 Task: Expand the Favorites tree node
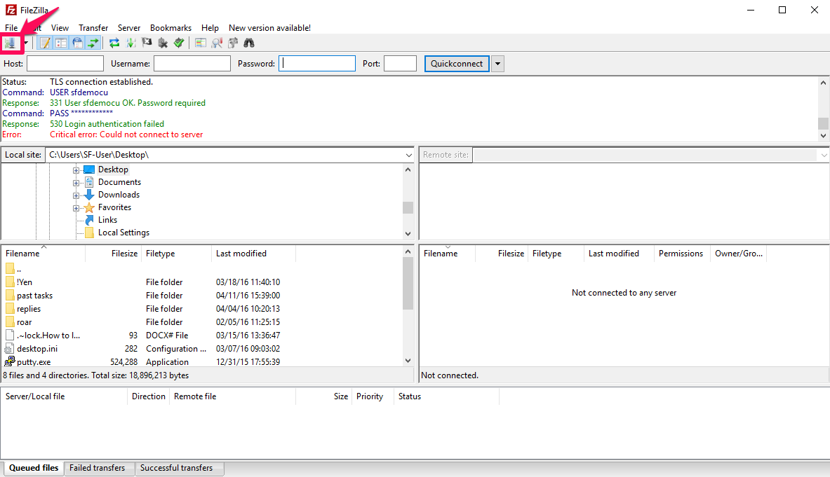tap(76, 208)
